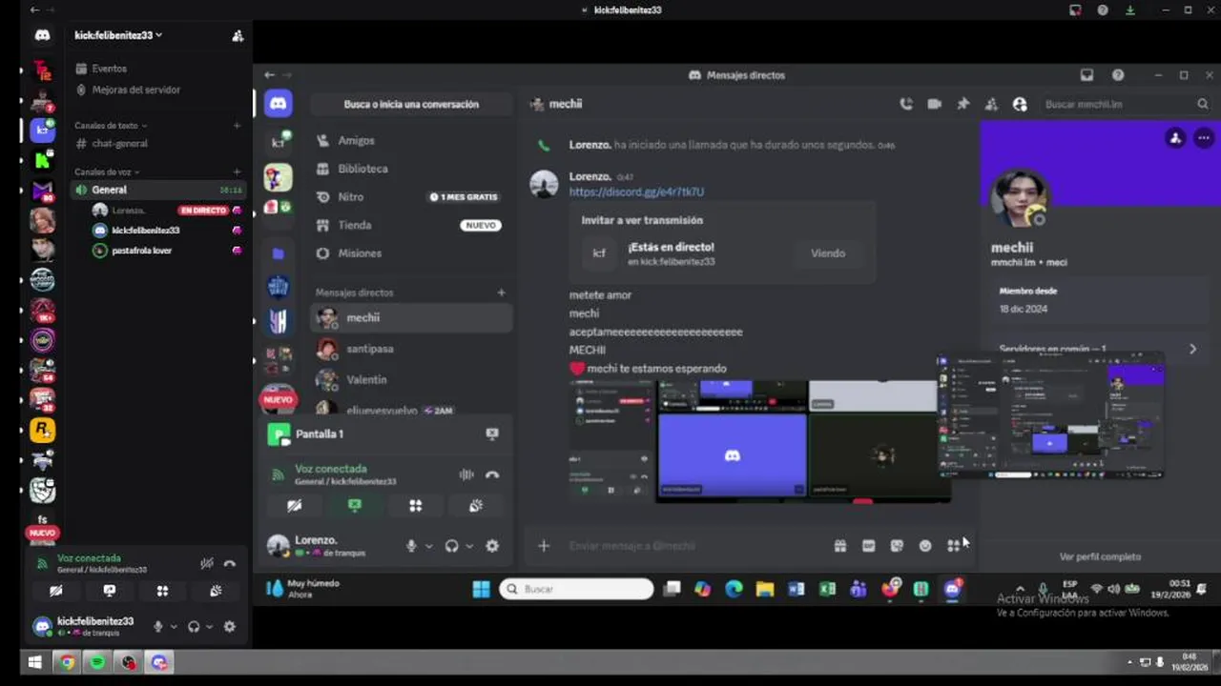Open the chat-general text channel
1221x686 pixels.
coord(119,144)
